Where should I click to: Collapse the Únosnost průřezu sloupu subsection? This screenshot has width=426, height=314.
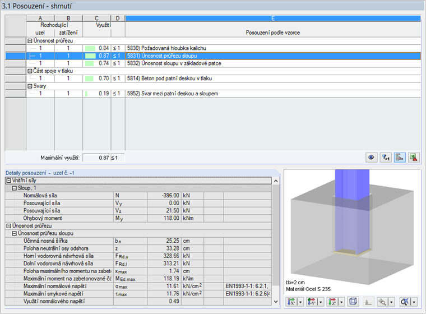tap(15, 233)
